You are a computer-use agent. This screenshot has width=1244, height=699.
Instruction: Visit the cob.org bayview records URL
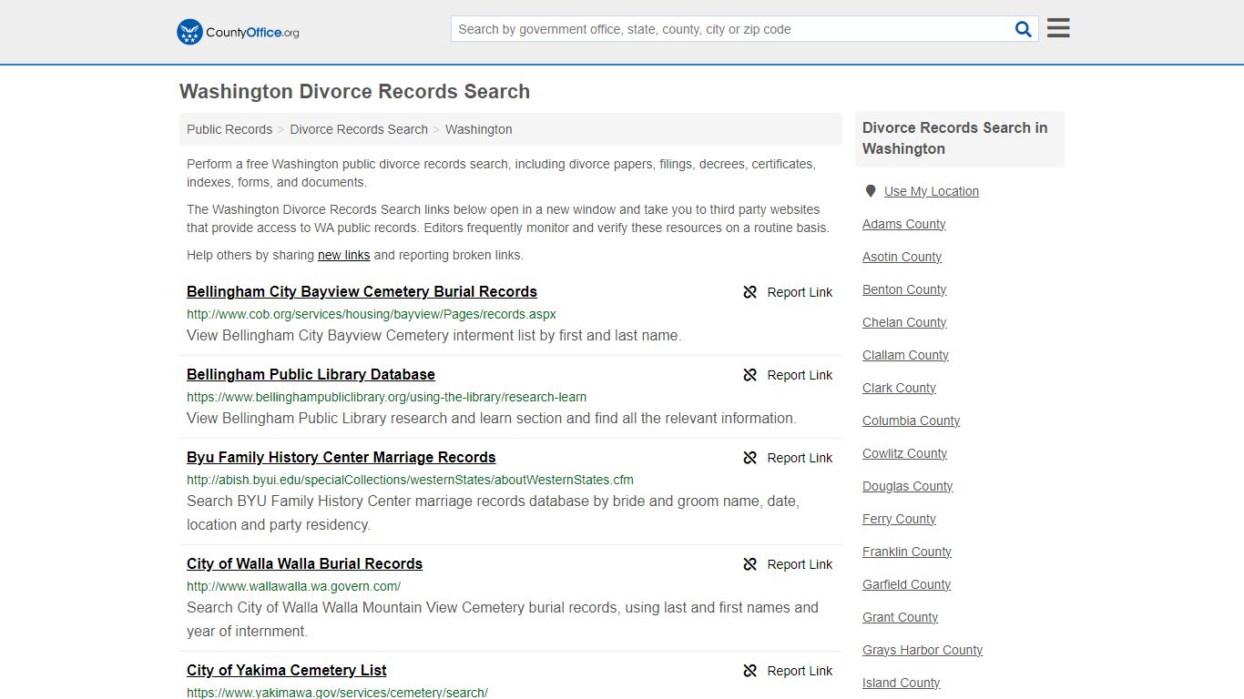[x=372, y=314]
